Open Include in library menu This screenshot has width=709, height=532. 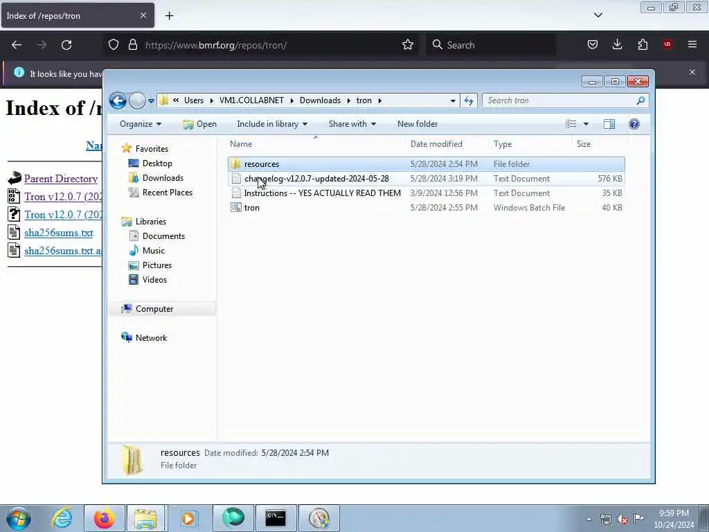tap(272, 124)
